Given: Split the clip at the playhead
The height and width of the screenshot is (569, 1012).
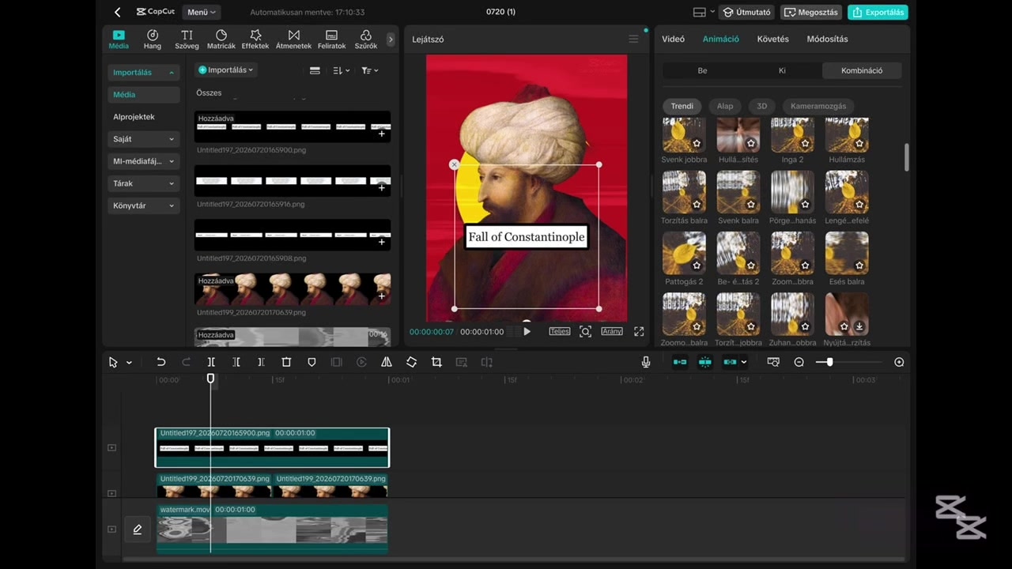Looking at the screenshot, I should [x=211, y=362].
